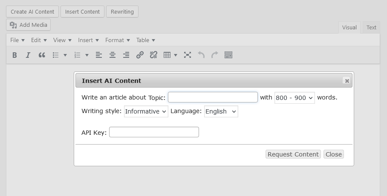
Task: Open the File menu
Action: (x=17, y=40)
